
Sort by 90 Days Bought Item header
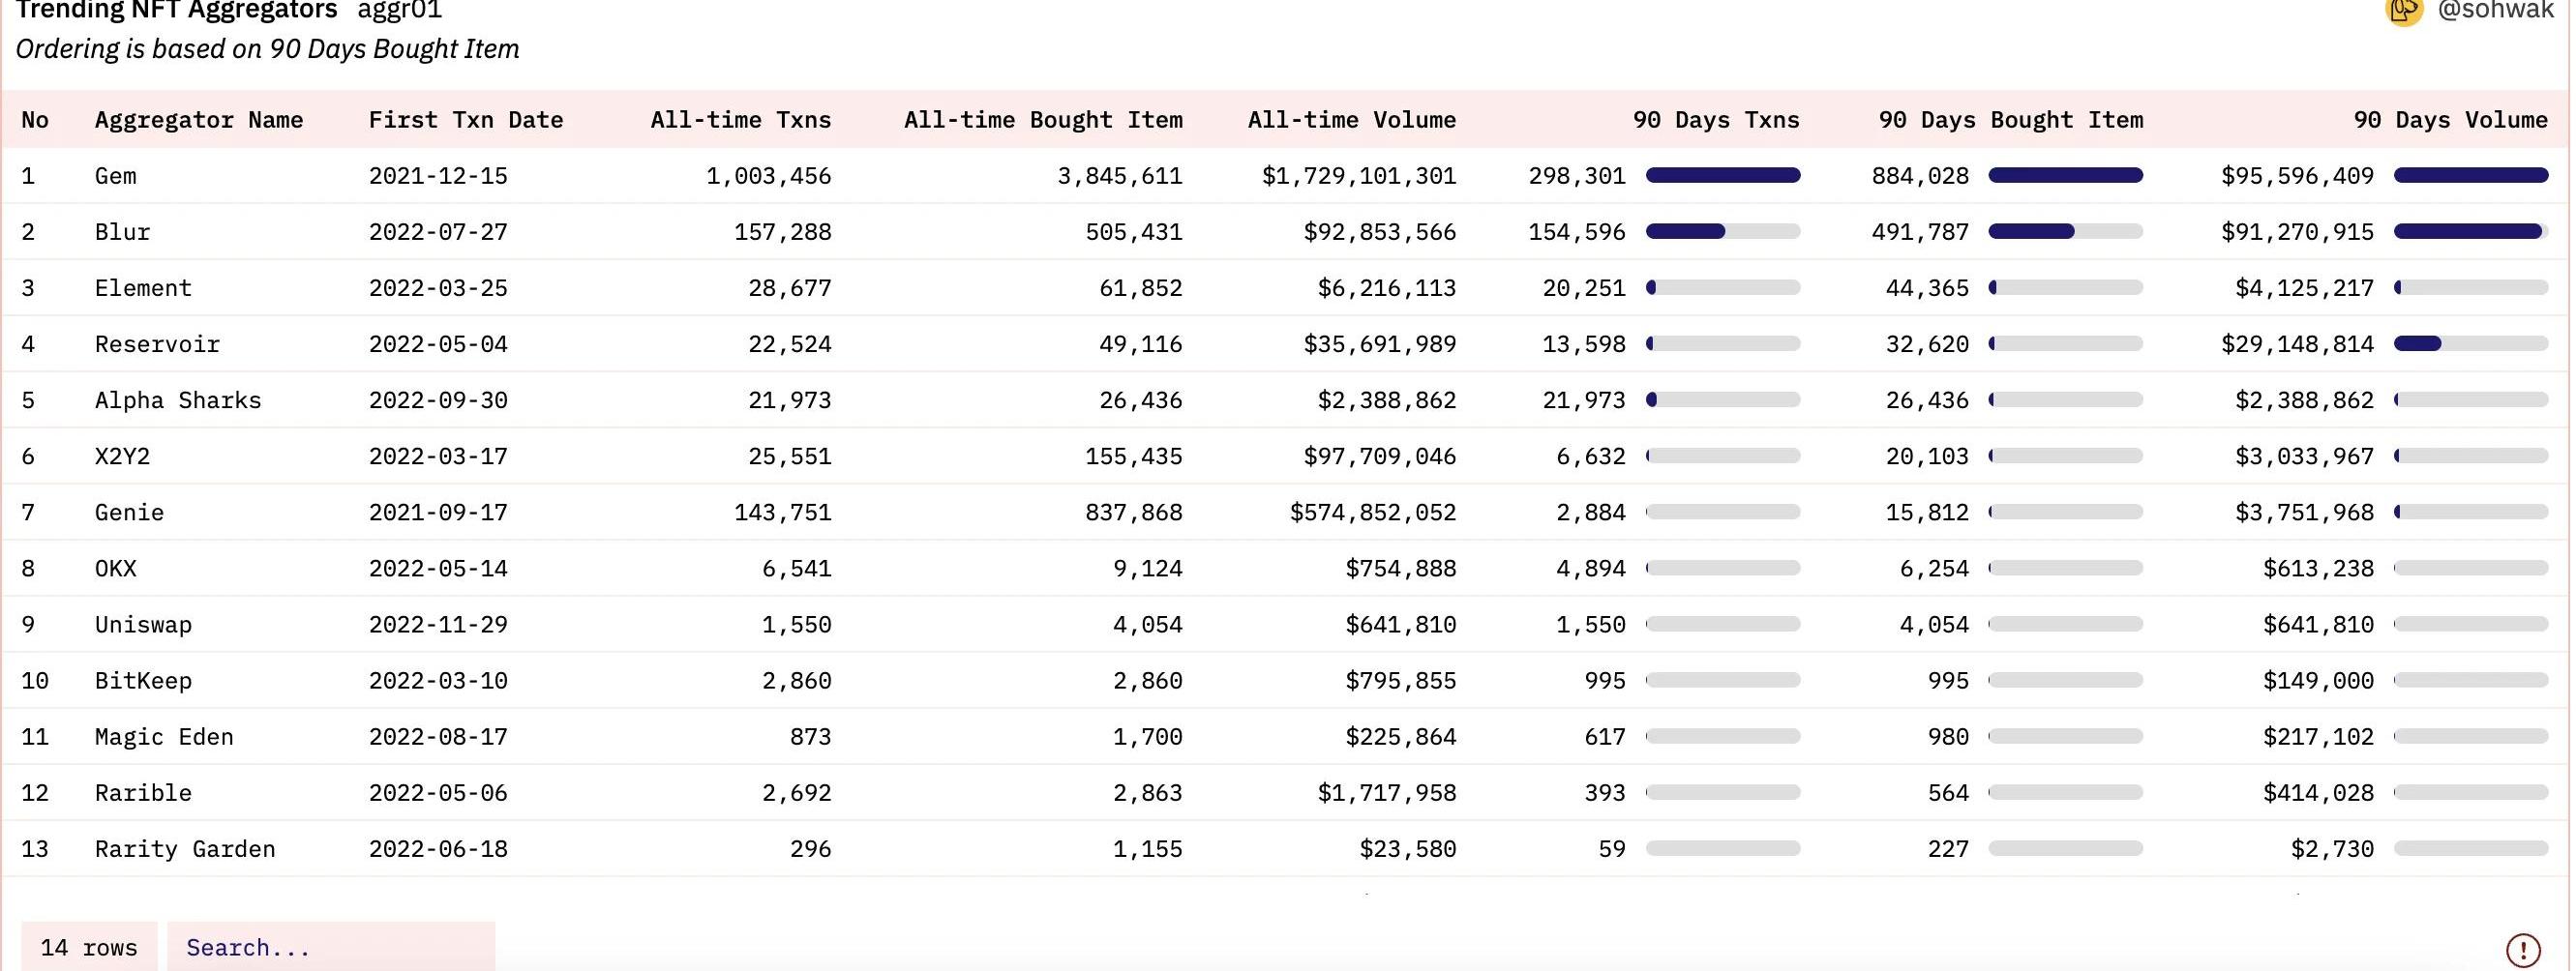click(x=2010, y=120)
